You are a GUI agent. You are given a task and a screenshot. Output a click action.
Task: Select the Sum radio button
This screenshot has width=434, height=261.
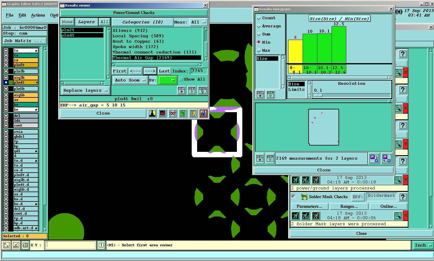tap(259, 34)
